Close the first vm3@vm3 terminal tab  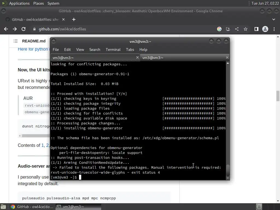coord(137,57)
